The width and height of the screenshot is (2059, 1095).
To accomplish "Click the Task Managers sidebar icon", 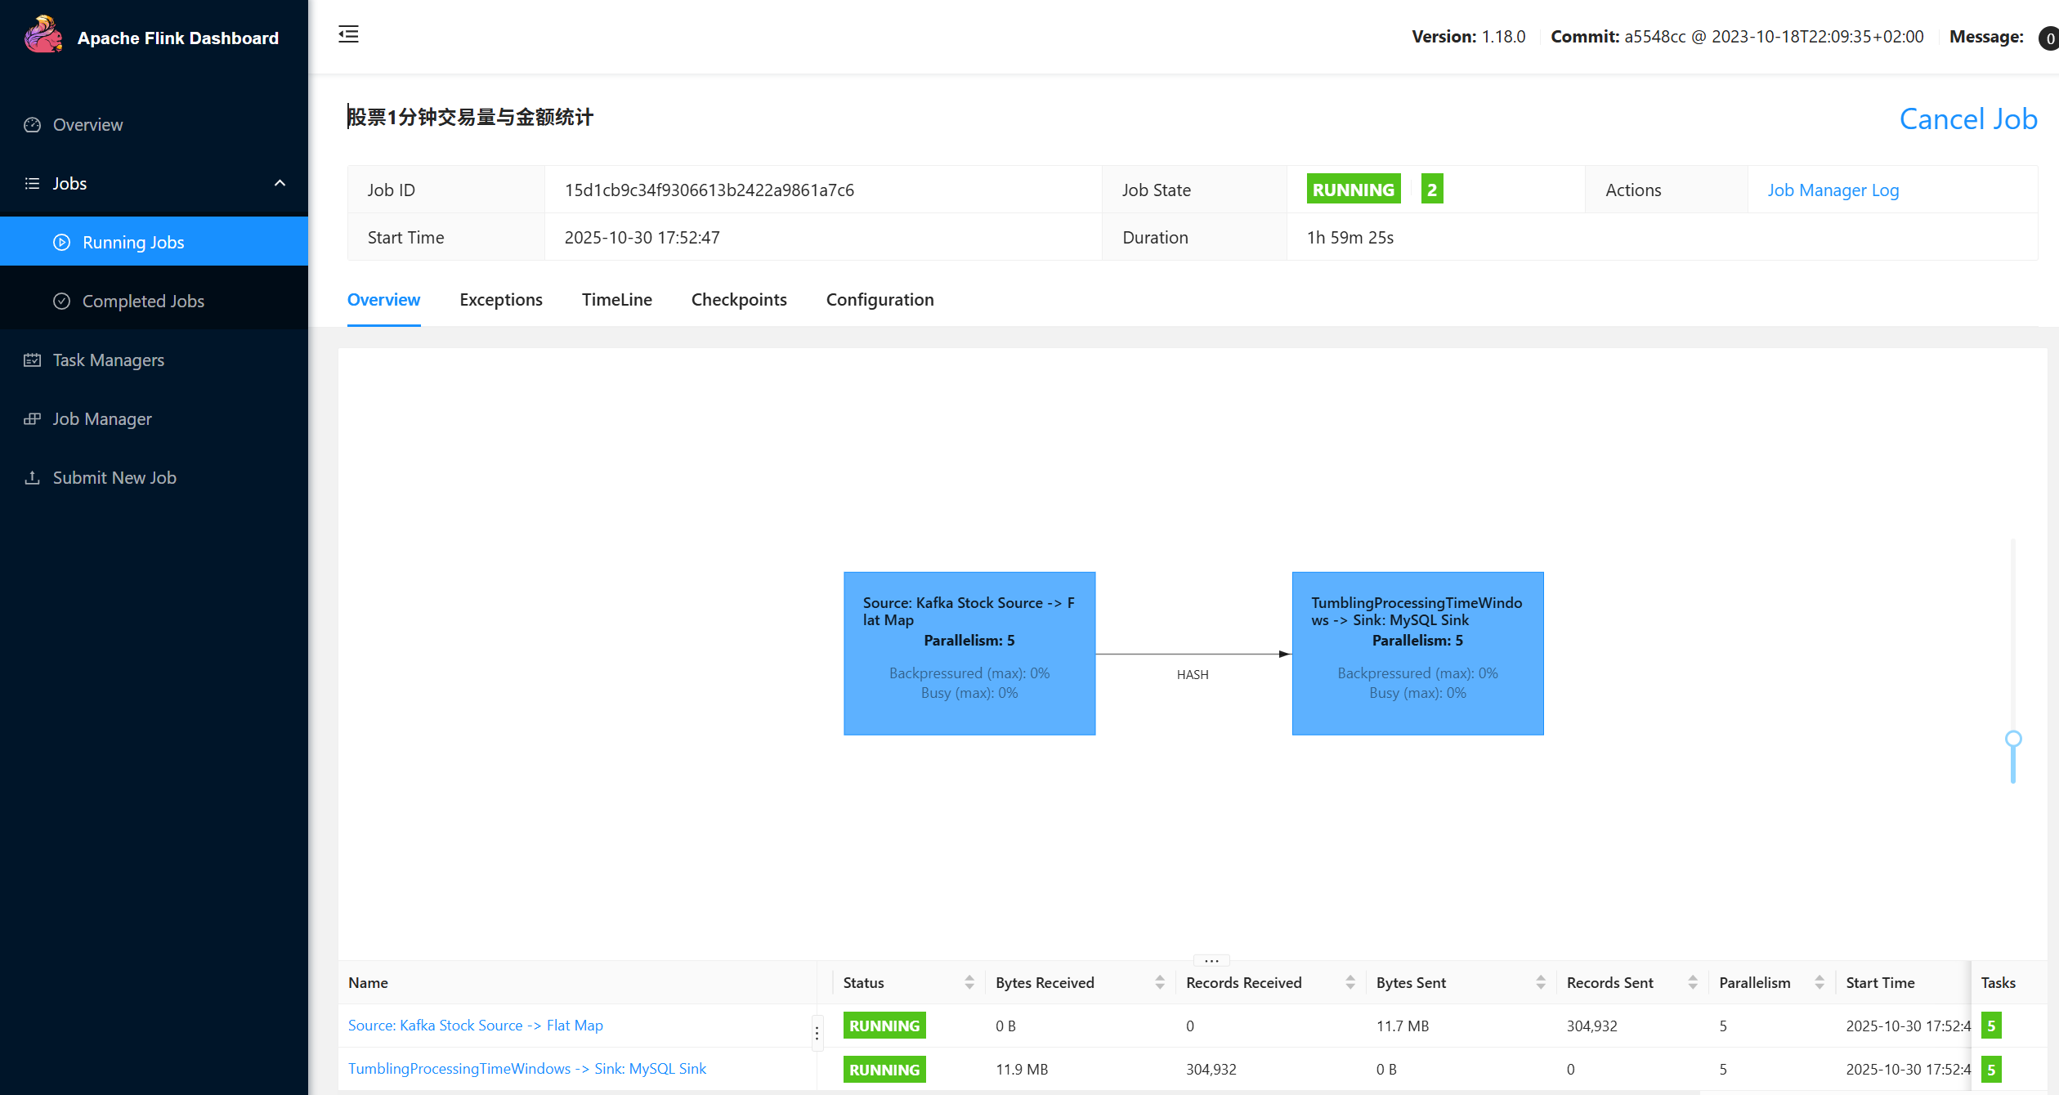I will point(33,360).
